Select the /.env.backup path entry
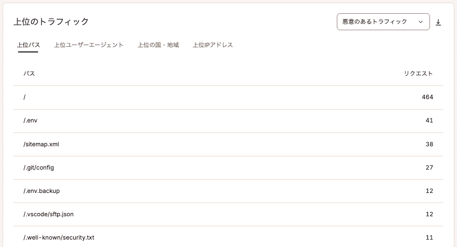This screenshot has width=457, height=247. click(x=228, y=191)
